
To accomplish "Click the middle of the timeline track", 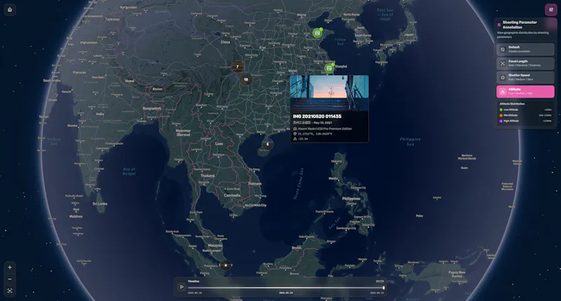I will (286, 288).
